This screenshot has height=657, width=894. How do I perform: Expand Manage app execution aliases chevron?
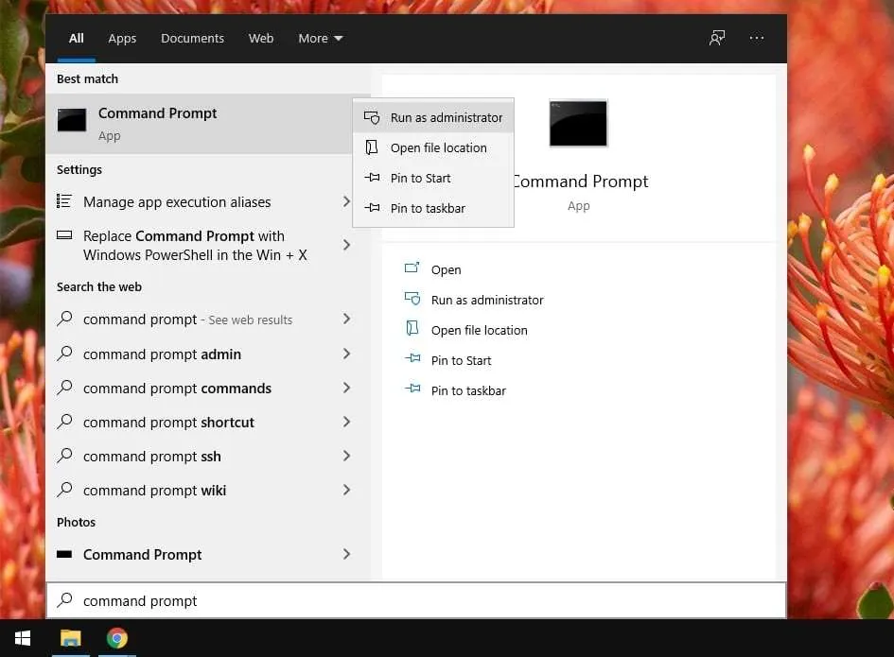click(x=346, y=201)
